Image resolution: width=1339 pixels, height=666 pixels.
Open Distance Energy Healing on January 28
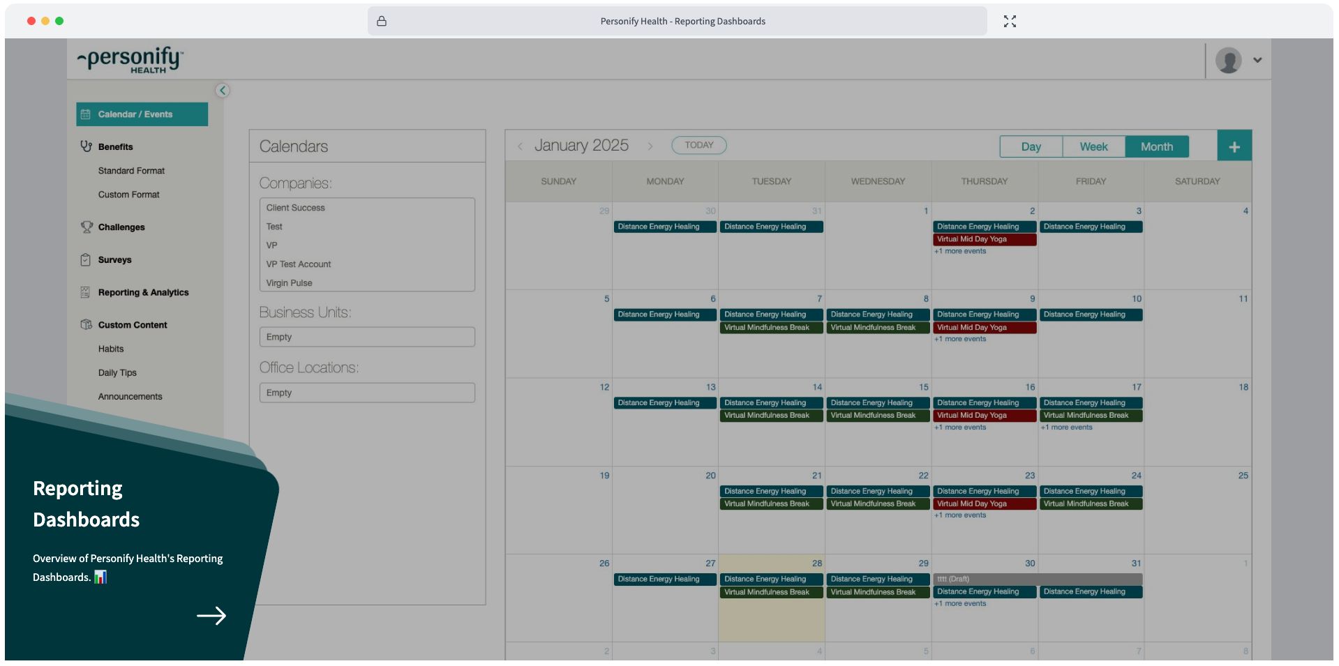click(x=772, y=579)
